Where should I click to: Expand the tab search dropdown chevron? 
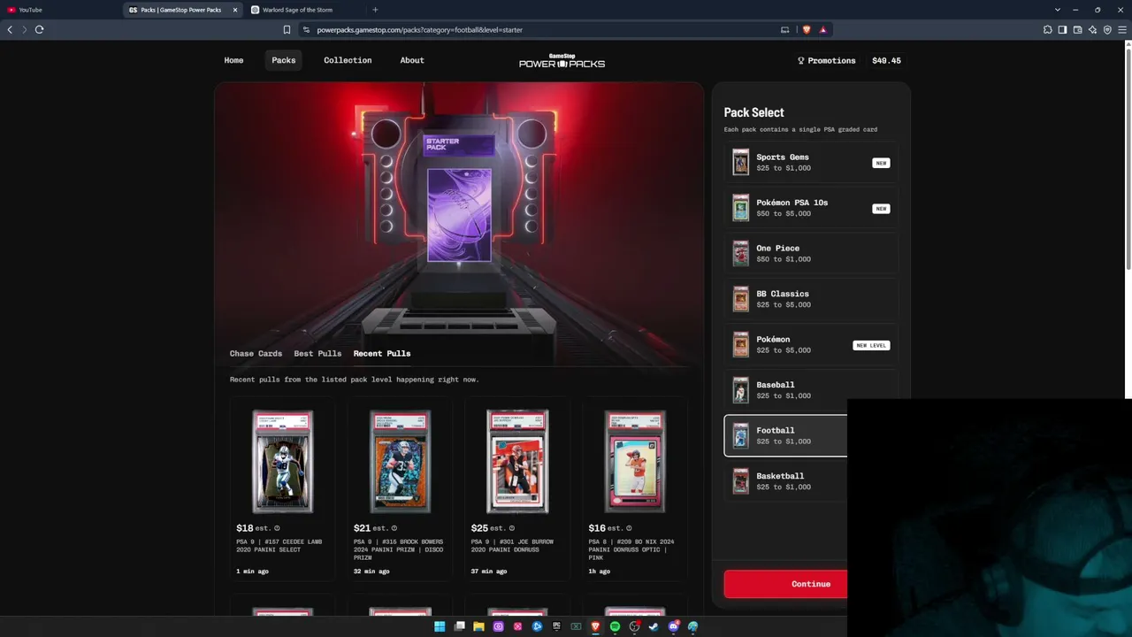(x=1057, y=10)
